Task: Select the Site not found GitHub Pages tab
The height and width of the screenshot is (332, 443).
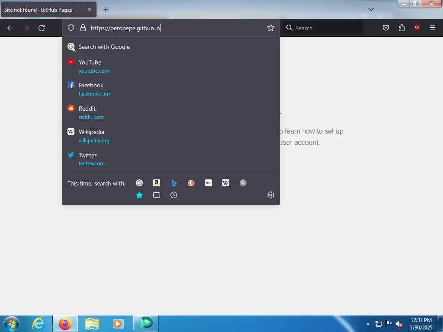Action: click(x=48, y=10)
